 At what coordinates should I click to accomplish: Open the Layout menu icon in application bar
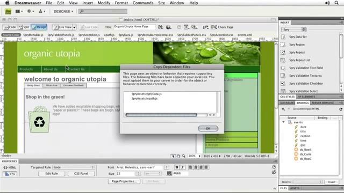[x=19, y=11]
